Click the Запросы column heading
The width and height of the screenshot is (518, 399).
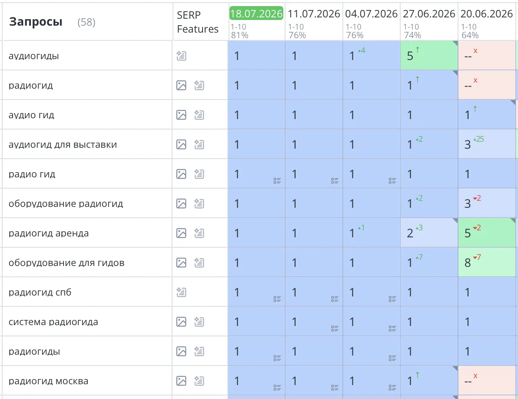[x=36, y=22]
